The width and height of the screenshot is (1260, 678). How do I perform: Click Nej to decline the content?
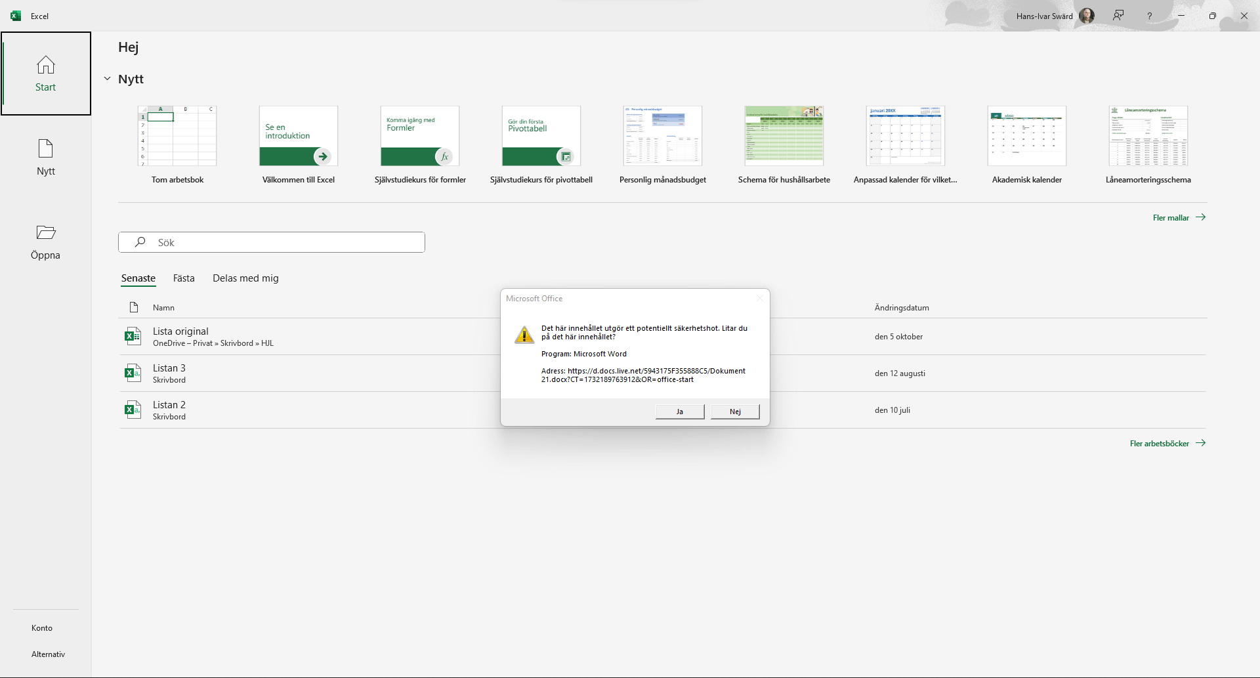(x=735, y=412)
